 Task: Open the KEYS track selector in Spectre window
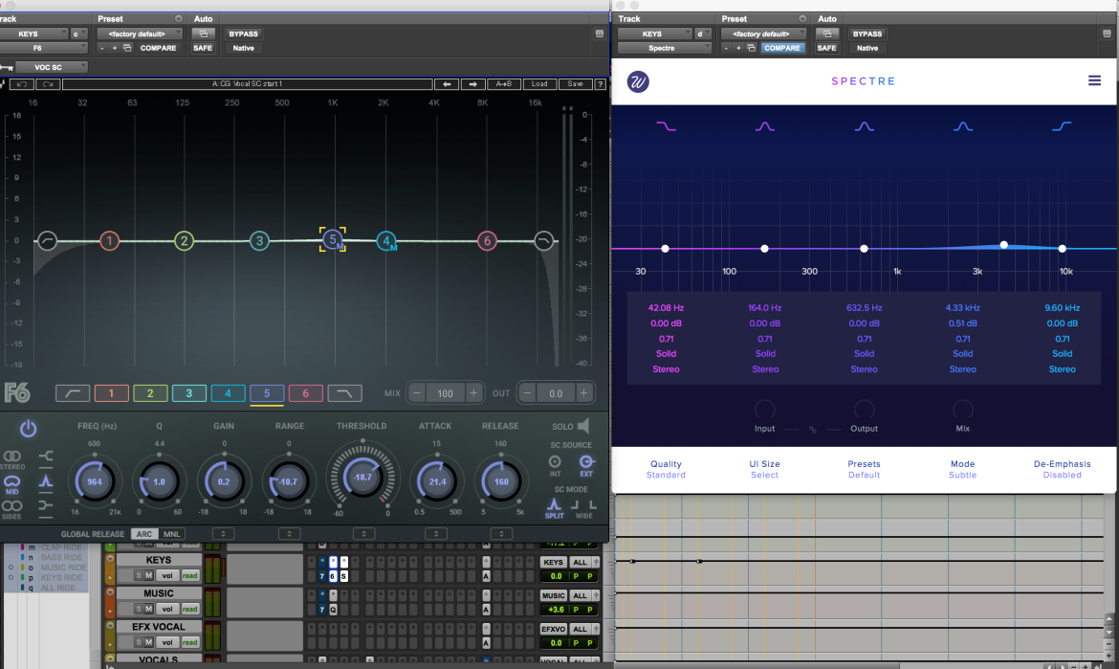[x=655, y=33]
